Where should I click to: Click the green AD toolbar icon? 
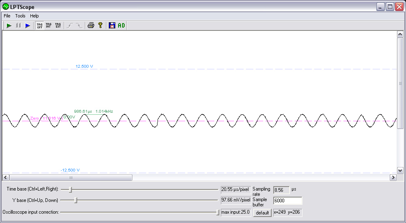tap(121, 26)
